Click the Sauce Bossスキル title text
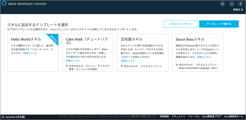The height and width of the screenshot is (120, 246). pos(190,39)
